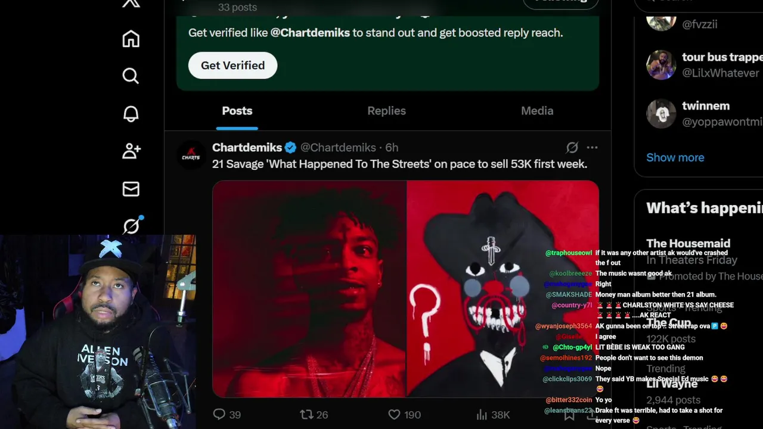Viewport: 763px width, 429px height.
Task: Open Messages envelope icon
Action: point(131,189)
